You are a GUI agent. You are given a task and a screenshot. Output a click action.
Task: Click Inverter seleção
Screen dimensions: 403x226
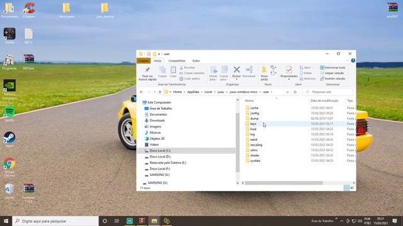tap(332, 78)
